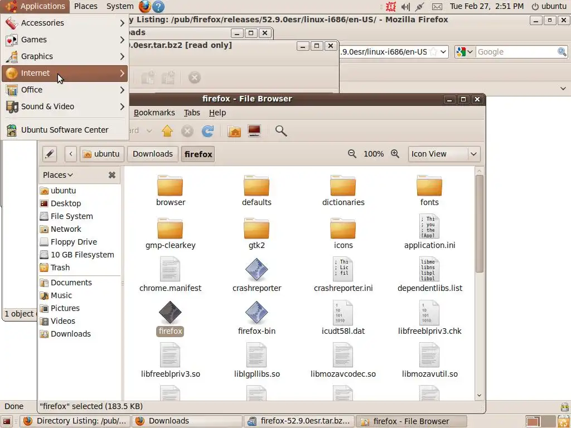Open the Firefox URL history dropdown arrow

coord(443,52)
